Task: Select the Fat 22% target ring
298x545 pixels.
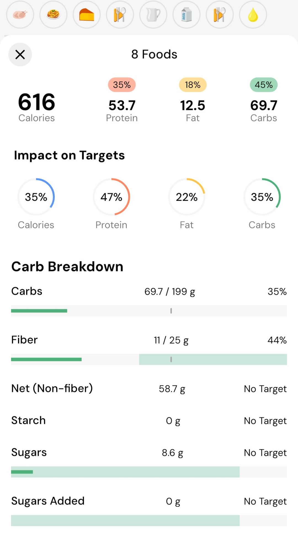Action: [187, 197]
